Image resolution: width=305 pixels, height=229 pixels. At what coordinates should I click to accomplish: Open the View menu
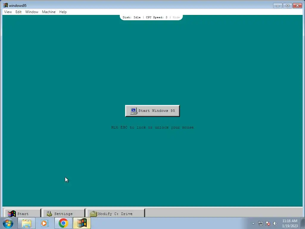(x=8, y=12)
